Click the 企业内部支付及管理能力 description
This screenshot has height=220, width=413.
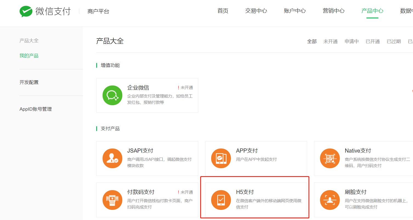click(160, 99)
